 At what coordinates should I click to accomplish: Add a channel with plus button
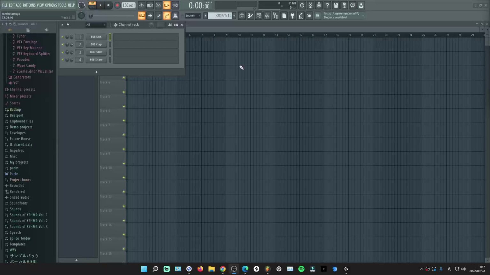coord(96,72)
